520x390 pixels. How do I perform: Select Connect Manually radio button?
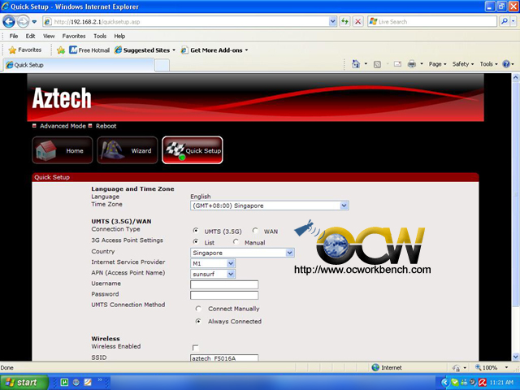pyautogui.click(x=198, y=309)
